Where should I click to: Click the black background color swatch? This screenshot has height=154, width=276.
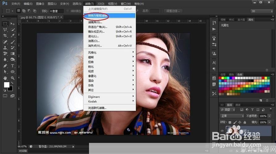[x=11, y=89]
